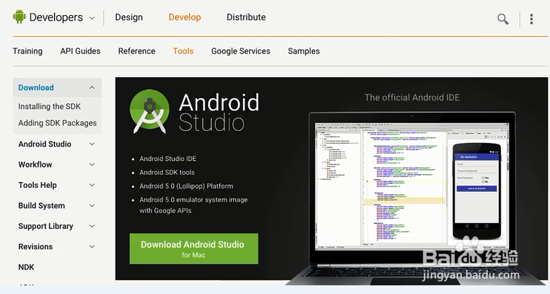
Task: Click the Android robot logo icon
Action: coord(19,17)
